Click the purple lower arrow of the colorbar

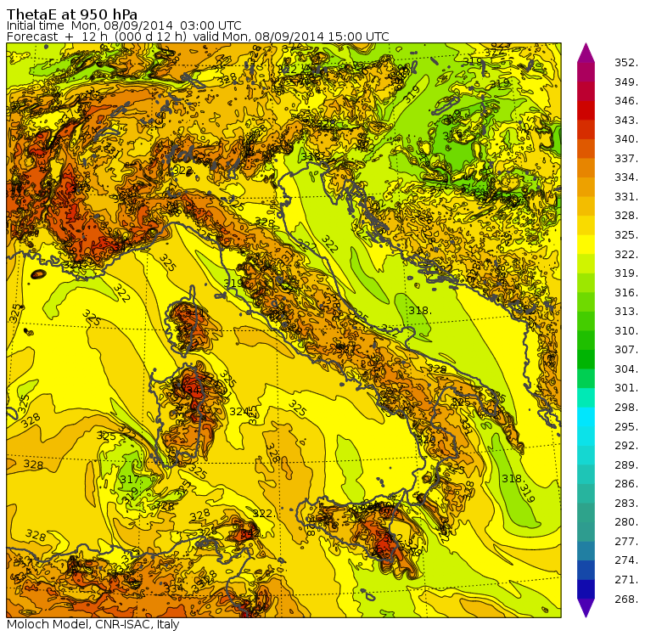(586, 608)
